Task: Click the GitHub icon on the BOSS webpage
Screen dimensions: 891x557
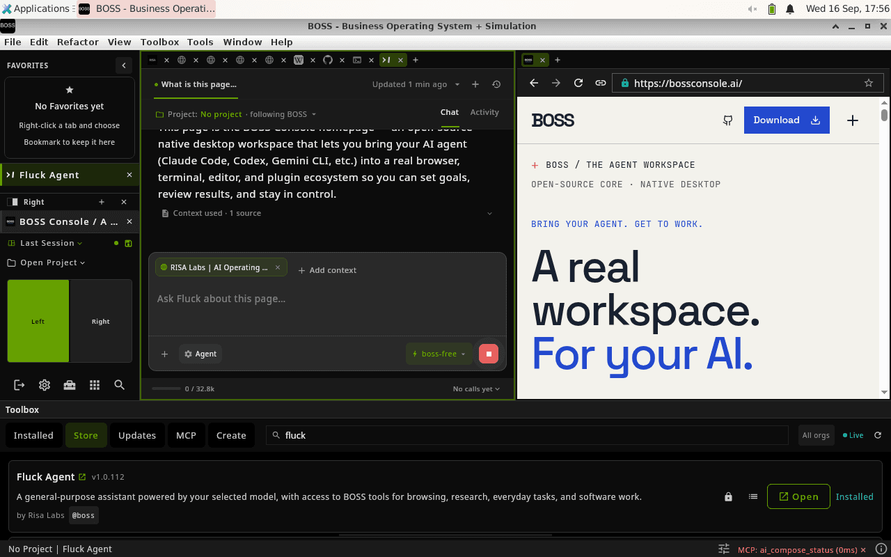Action: 727,120
